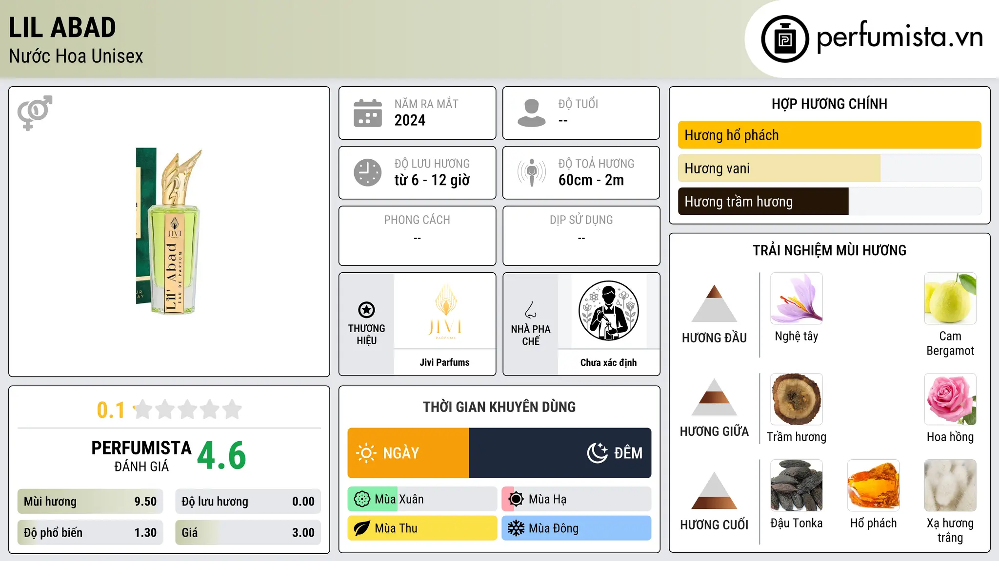Click the perfumer illustration icon

608,311
